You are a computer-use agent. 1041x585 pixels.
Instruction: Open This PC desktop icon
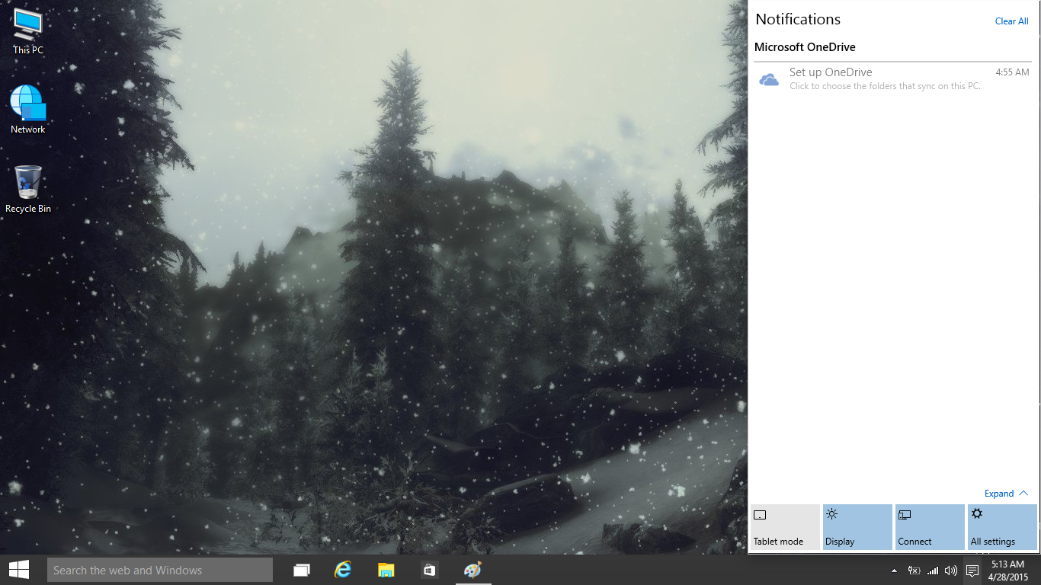tap(28, 31)
